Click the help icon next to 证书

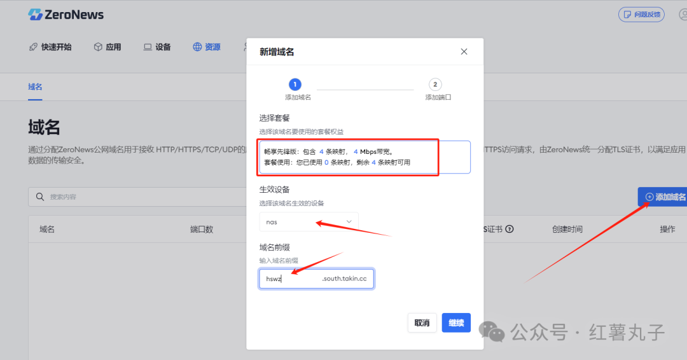(509, 229)
